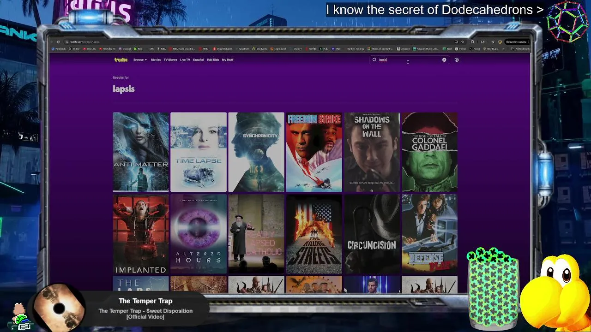Open the Implanted movie poster
The image size is (591, 332).
141,234
